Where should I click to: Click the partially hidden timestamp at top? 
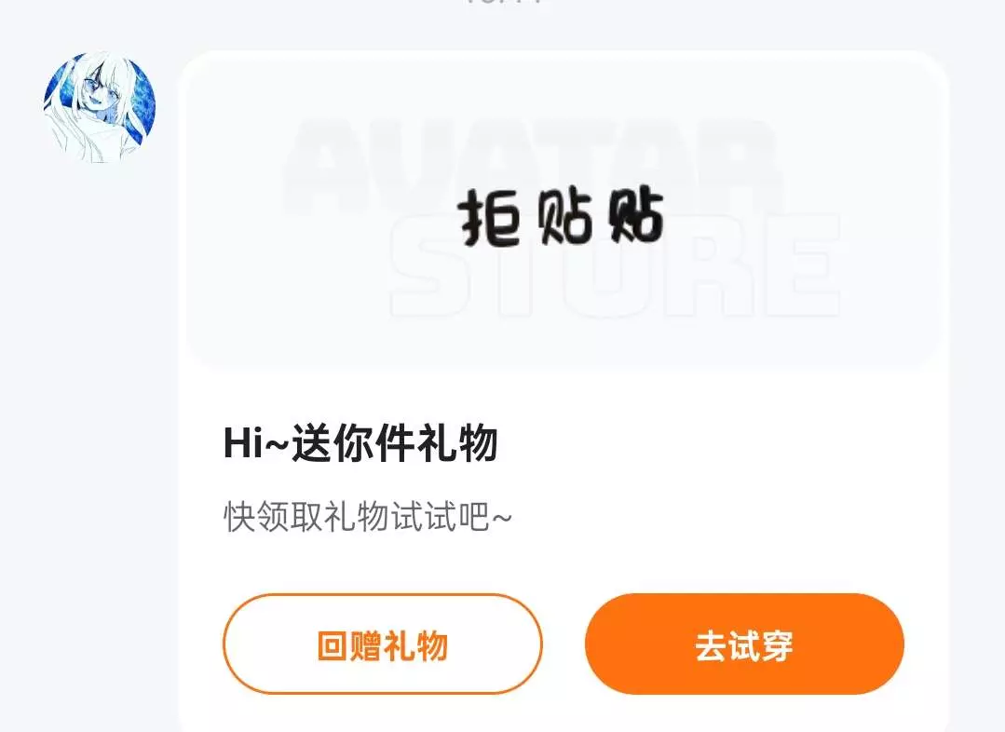503,2
